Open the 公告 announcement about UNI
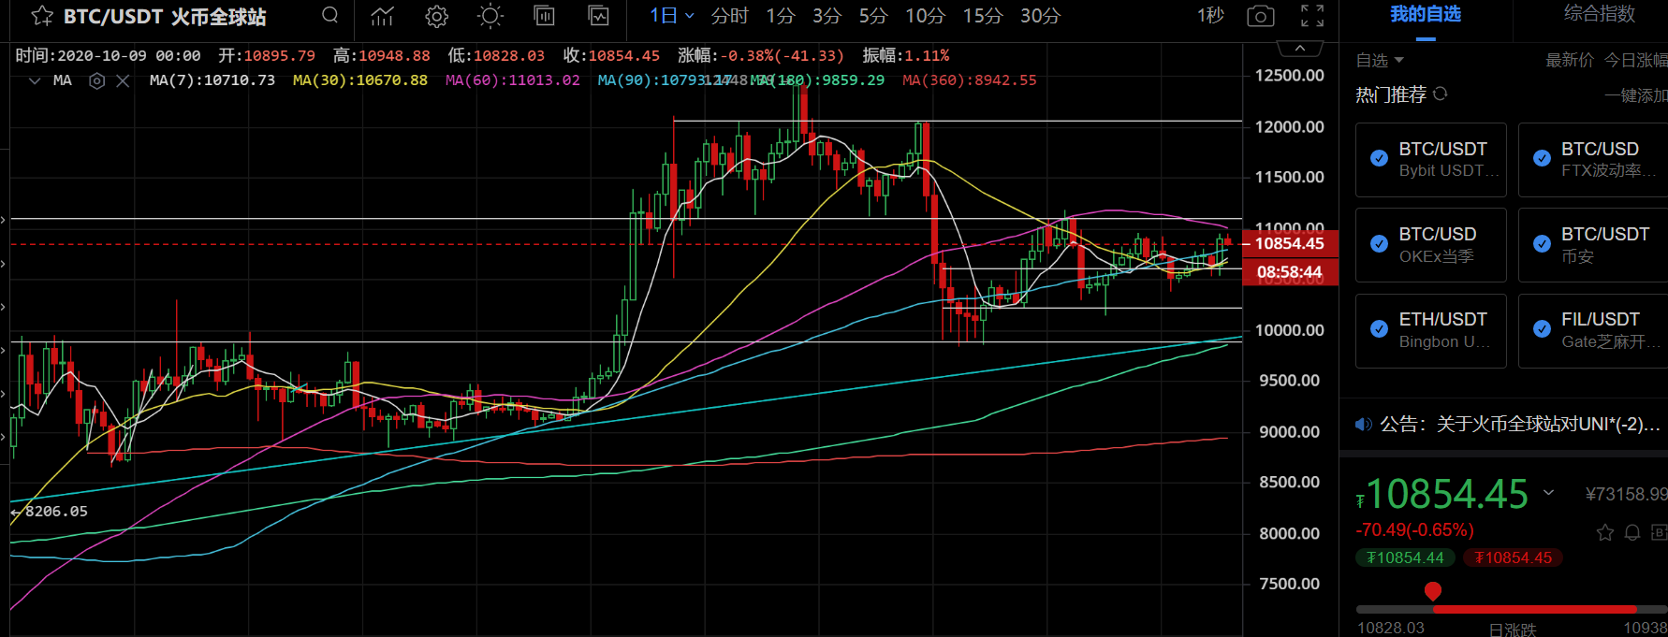Image resolution: width=1668 pixels, height=637 pixels. click(x=1520, y=424)
